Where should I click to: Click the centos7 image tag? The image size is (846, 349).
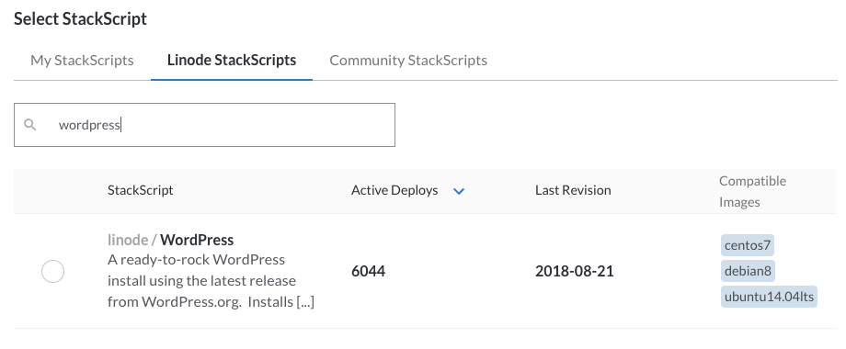point(748,245)
